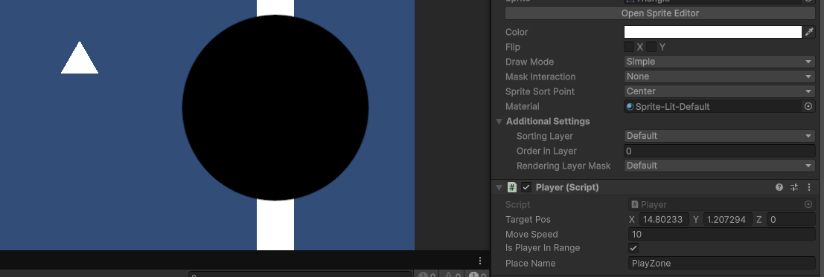Open the Player script help reference
This screenshot has width=824, height=277.
click(779, 187)
